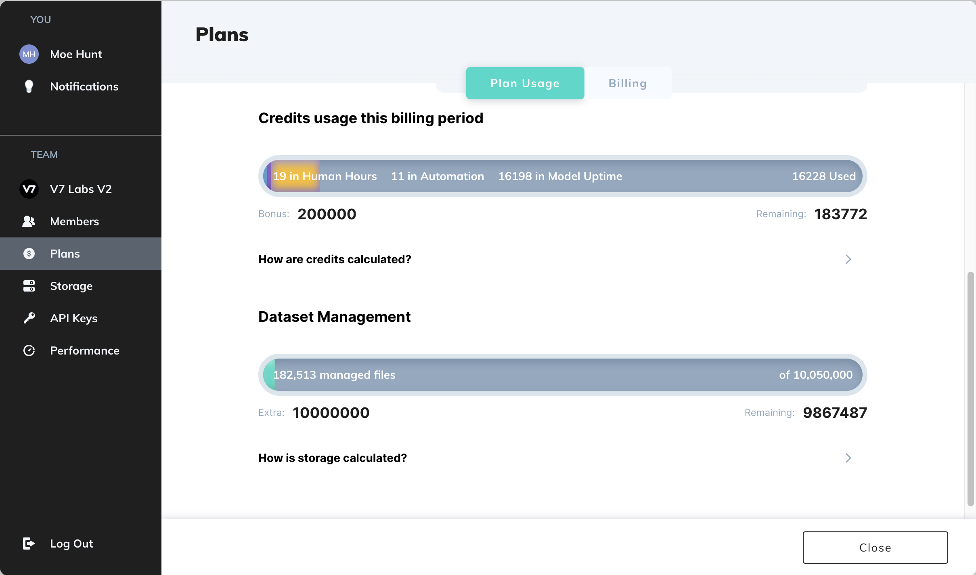This screenshot has height=575, width=976.
Task: Click the managed files progress bar
Action: [563, 375]
